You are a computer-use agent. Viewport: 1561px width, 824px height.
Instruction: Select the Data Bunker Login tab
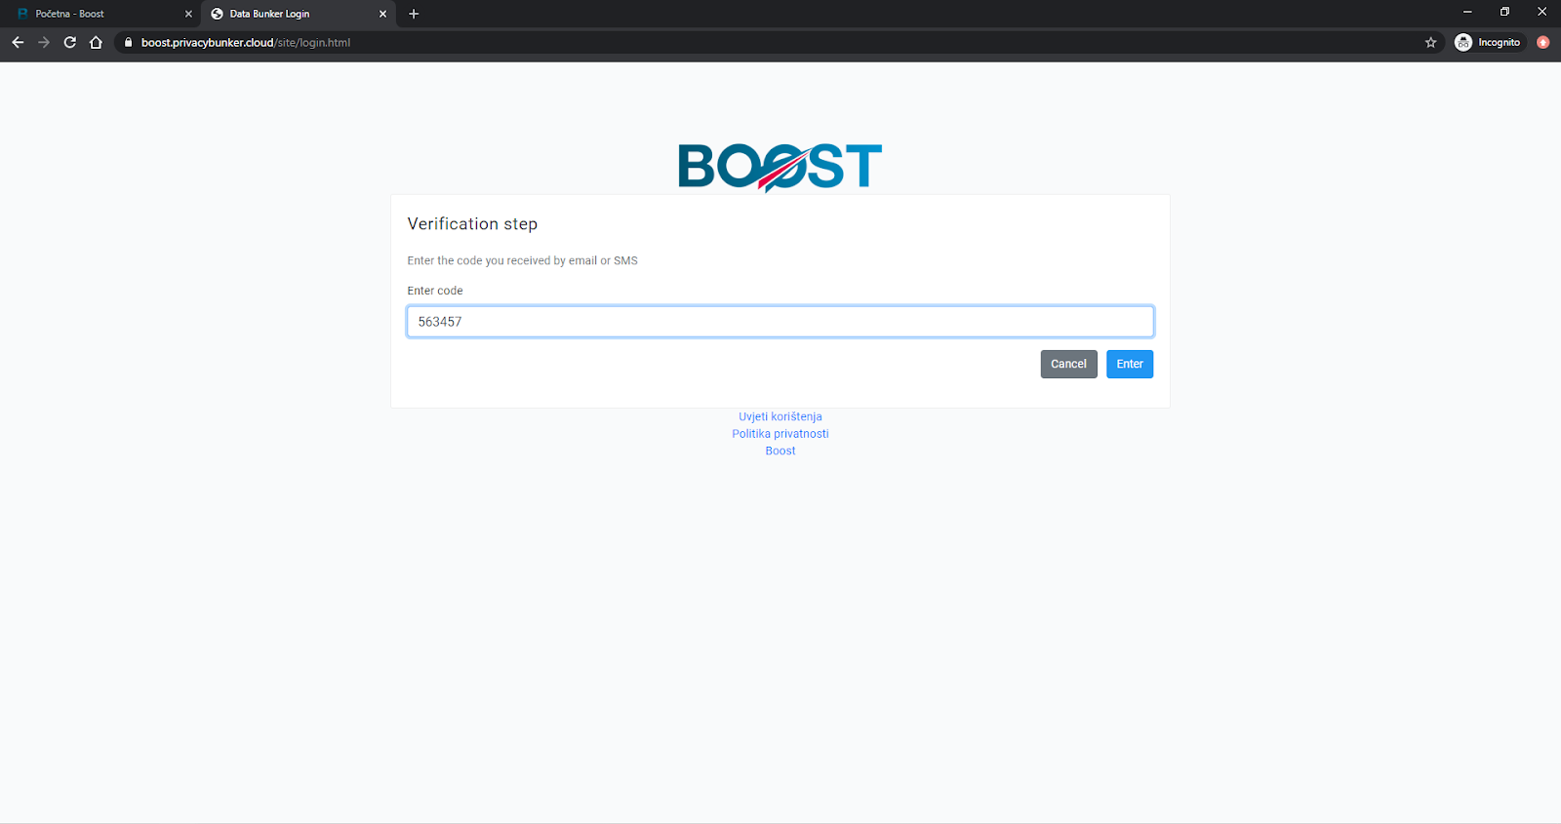pos(298,14)
